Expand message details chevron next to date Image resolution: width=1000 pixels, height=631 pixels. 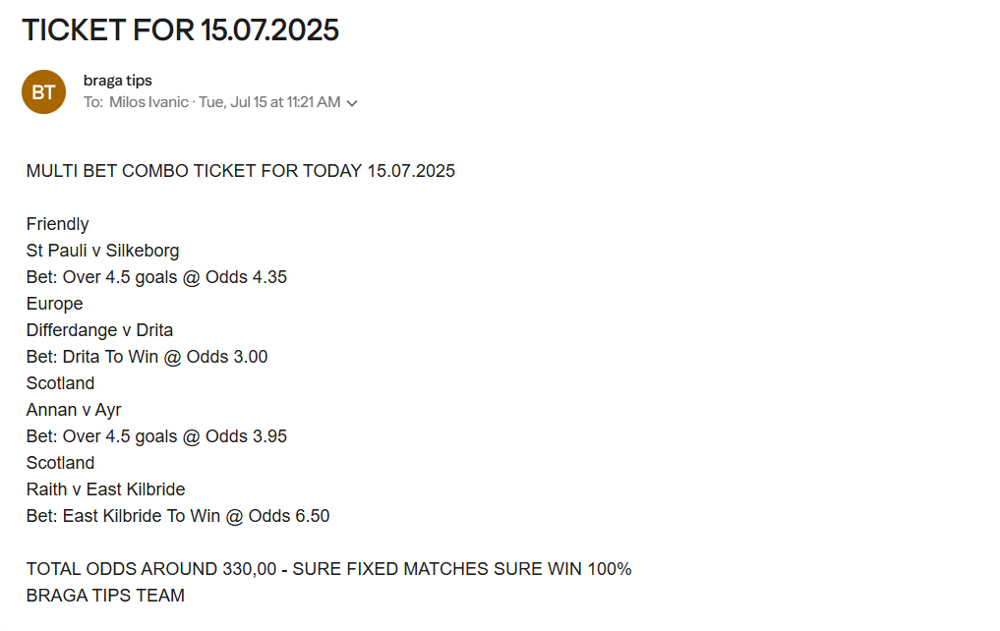pyautogui.click(x=352, y=102)
